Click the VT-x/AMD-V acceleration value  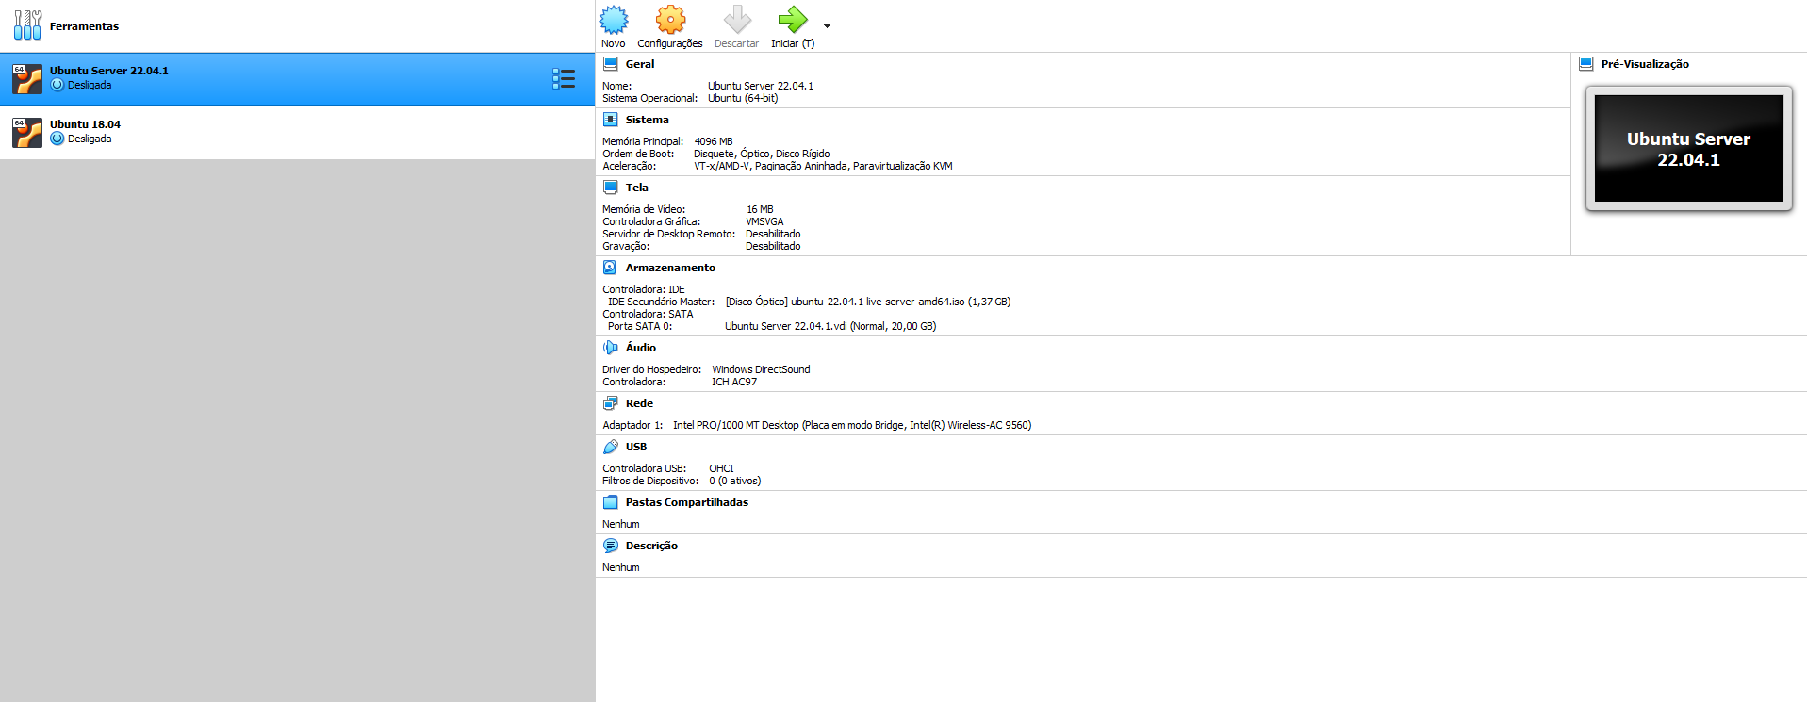pos(823,166)
